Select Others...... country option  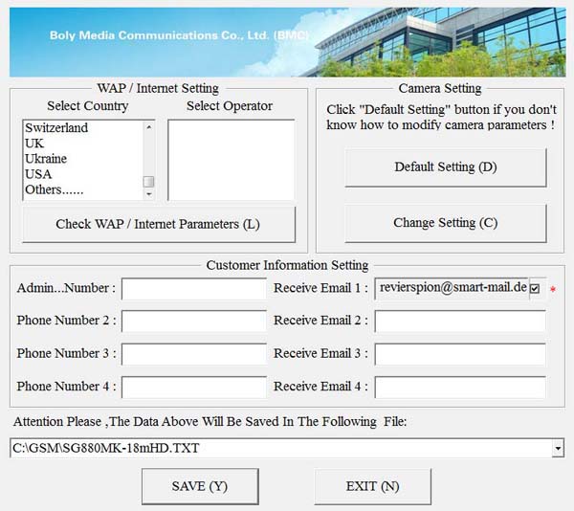(x=55, y=189)
